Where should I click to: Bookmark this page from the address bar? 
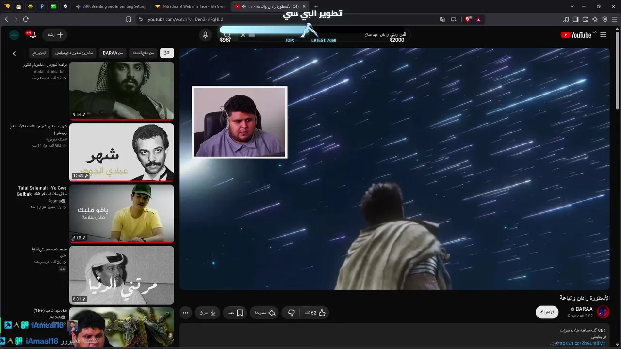pos(128,19)
